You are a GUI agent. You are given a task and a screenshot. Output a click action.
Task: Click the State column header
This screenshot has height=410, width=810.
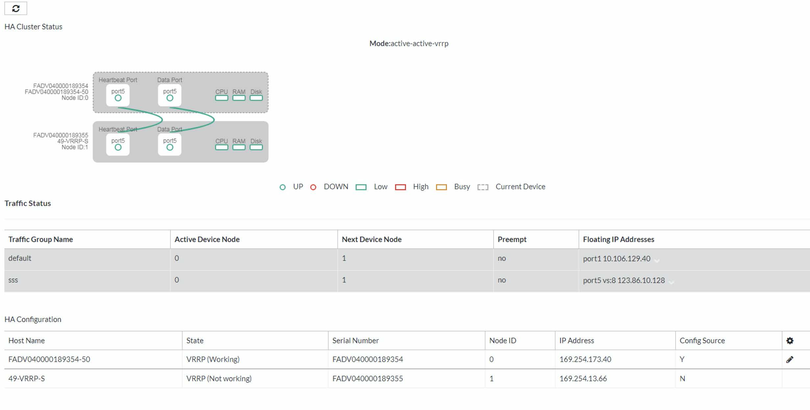click(x=195, y=341)
